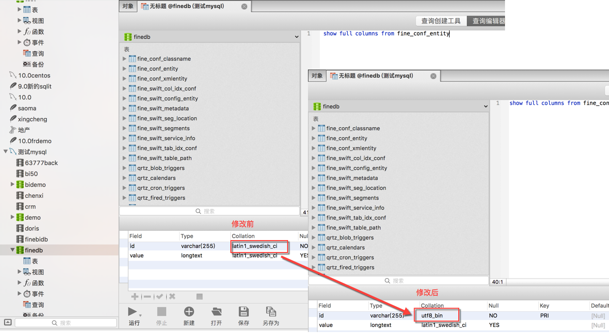
Task: Expand 视图 under finedb in sidebar
Action: tap(19, 272)
